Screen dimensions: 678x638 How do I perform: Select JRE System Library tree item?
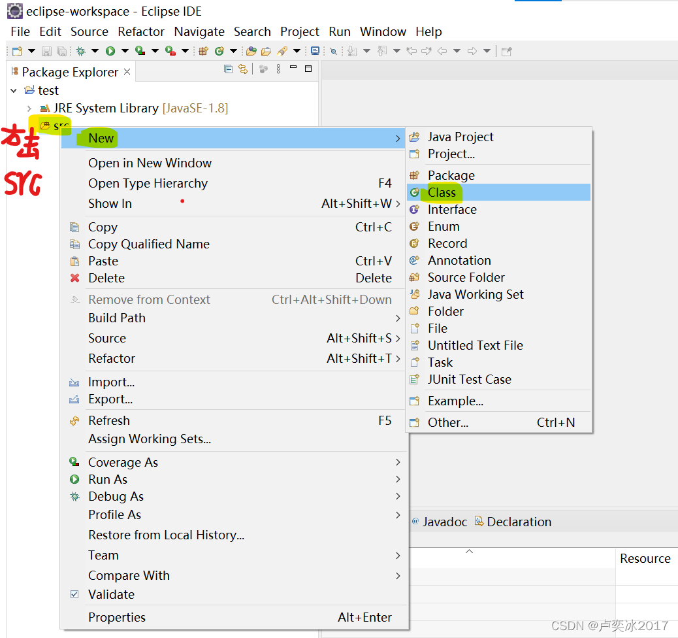pos(134,109)
